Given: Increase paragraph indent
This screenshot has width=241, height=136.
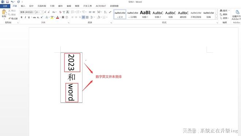Looking at the screenshot, I should 94,12.
